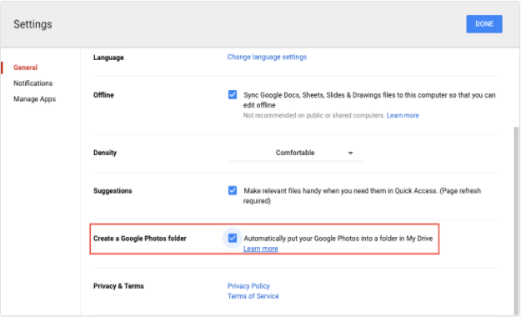Click the Create a Google Photos folder label
521x317 pixels.
tap(140, 239)
